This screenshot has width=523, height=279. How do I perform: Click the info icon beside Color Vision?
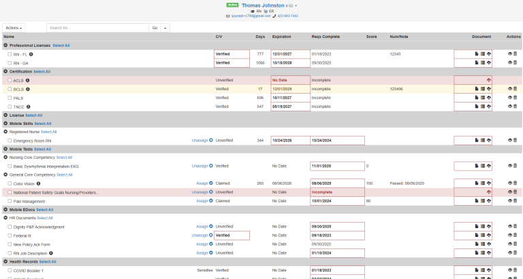coord(38,183)
